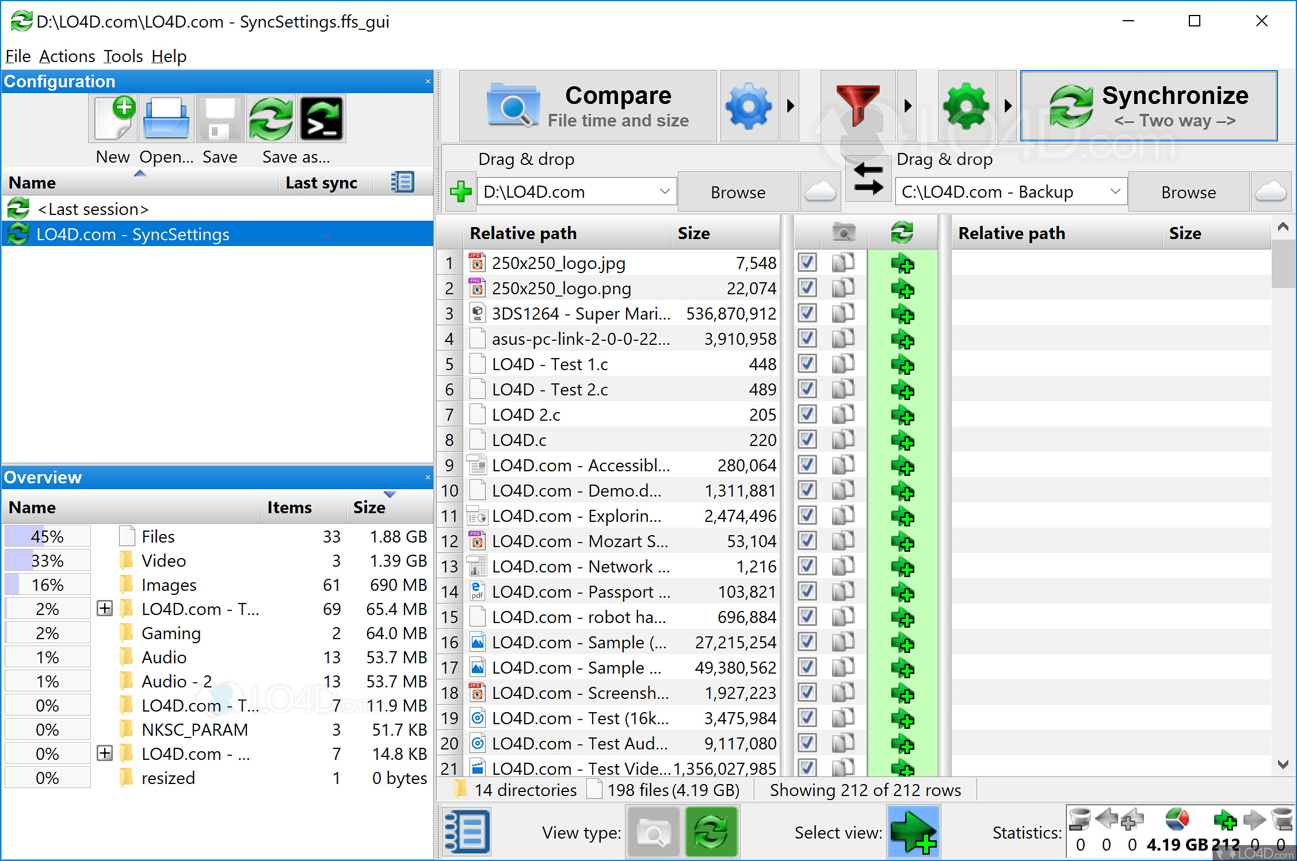This screenshot has height=861, width=1297.
Task: Click Save as batch job icon
Action: [322, 119]
